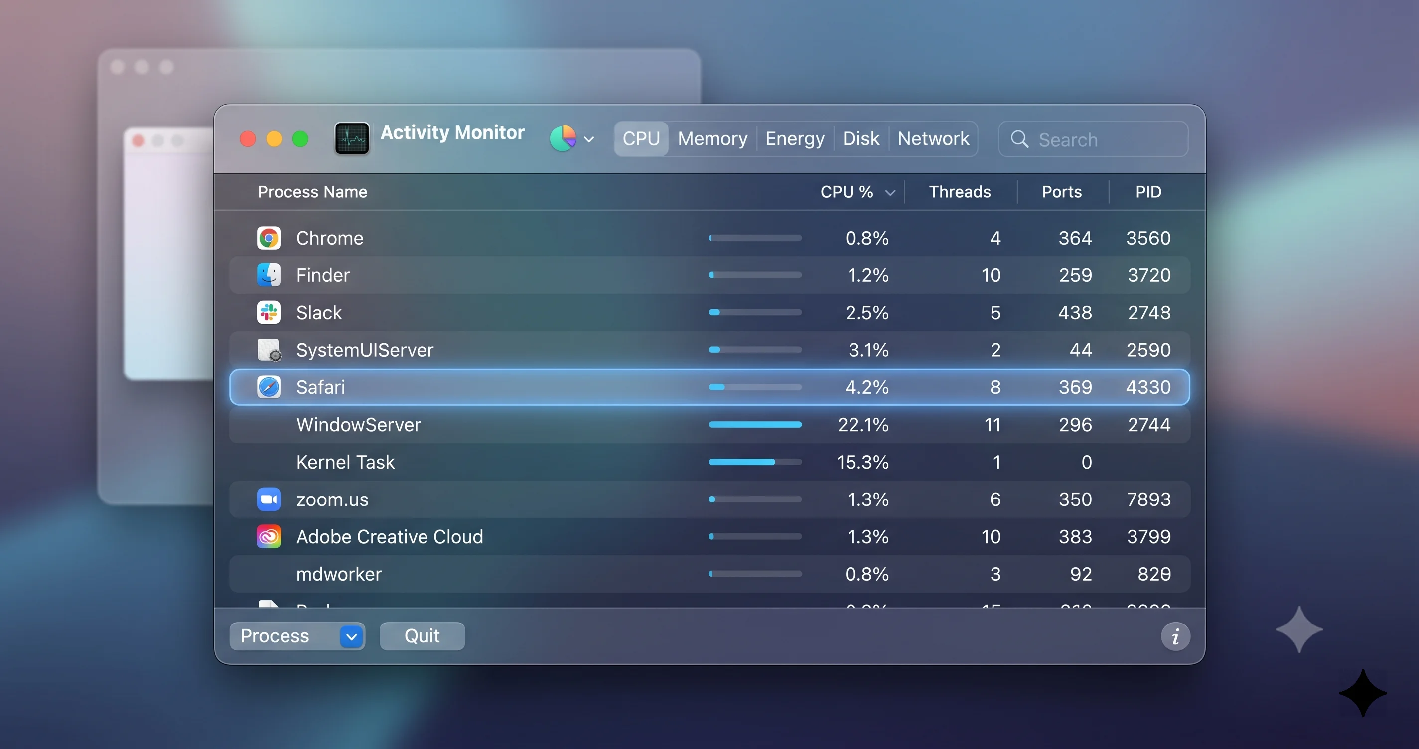The image size is (1419, 749).
Task: Click the Finder icon in process list
Action: pos(269,275)
